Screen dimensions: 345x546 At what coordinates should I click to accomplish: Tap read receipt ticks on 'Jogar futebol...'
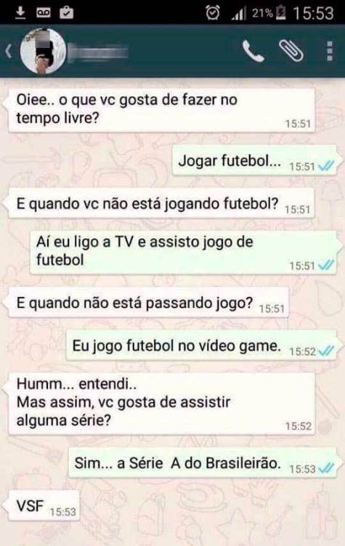326,166
